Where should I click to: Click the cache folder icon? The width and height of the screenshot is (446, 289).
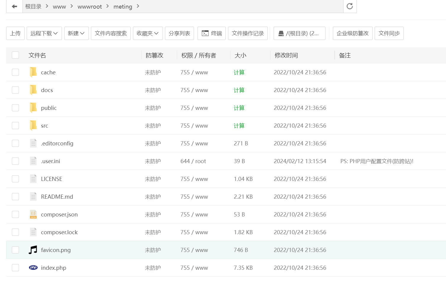tap(33, 72)
